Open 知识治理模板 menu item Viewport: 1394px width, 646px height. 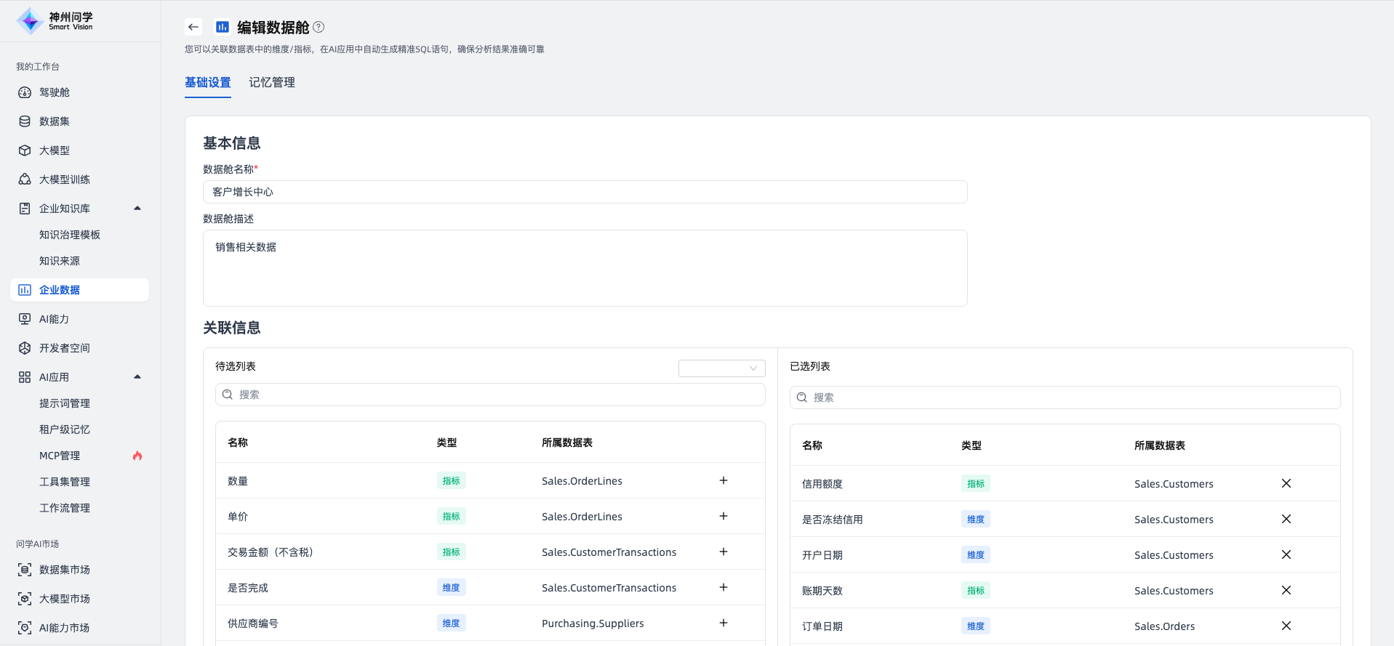(70, 235)
